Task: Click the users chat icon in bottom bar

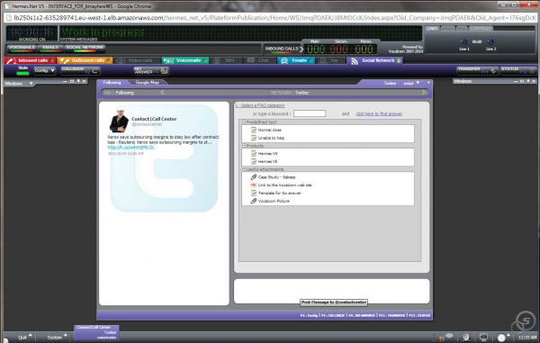Action: click(445, 337)
